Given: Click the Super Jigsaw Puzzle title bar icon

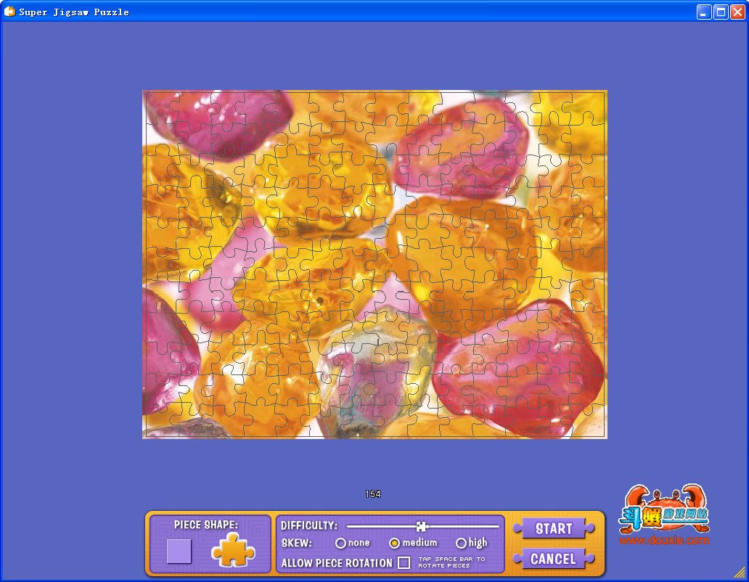Looking at the screenshot, I should [x=9, y=12].
